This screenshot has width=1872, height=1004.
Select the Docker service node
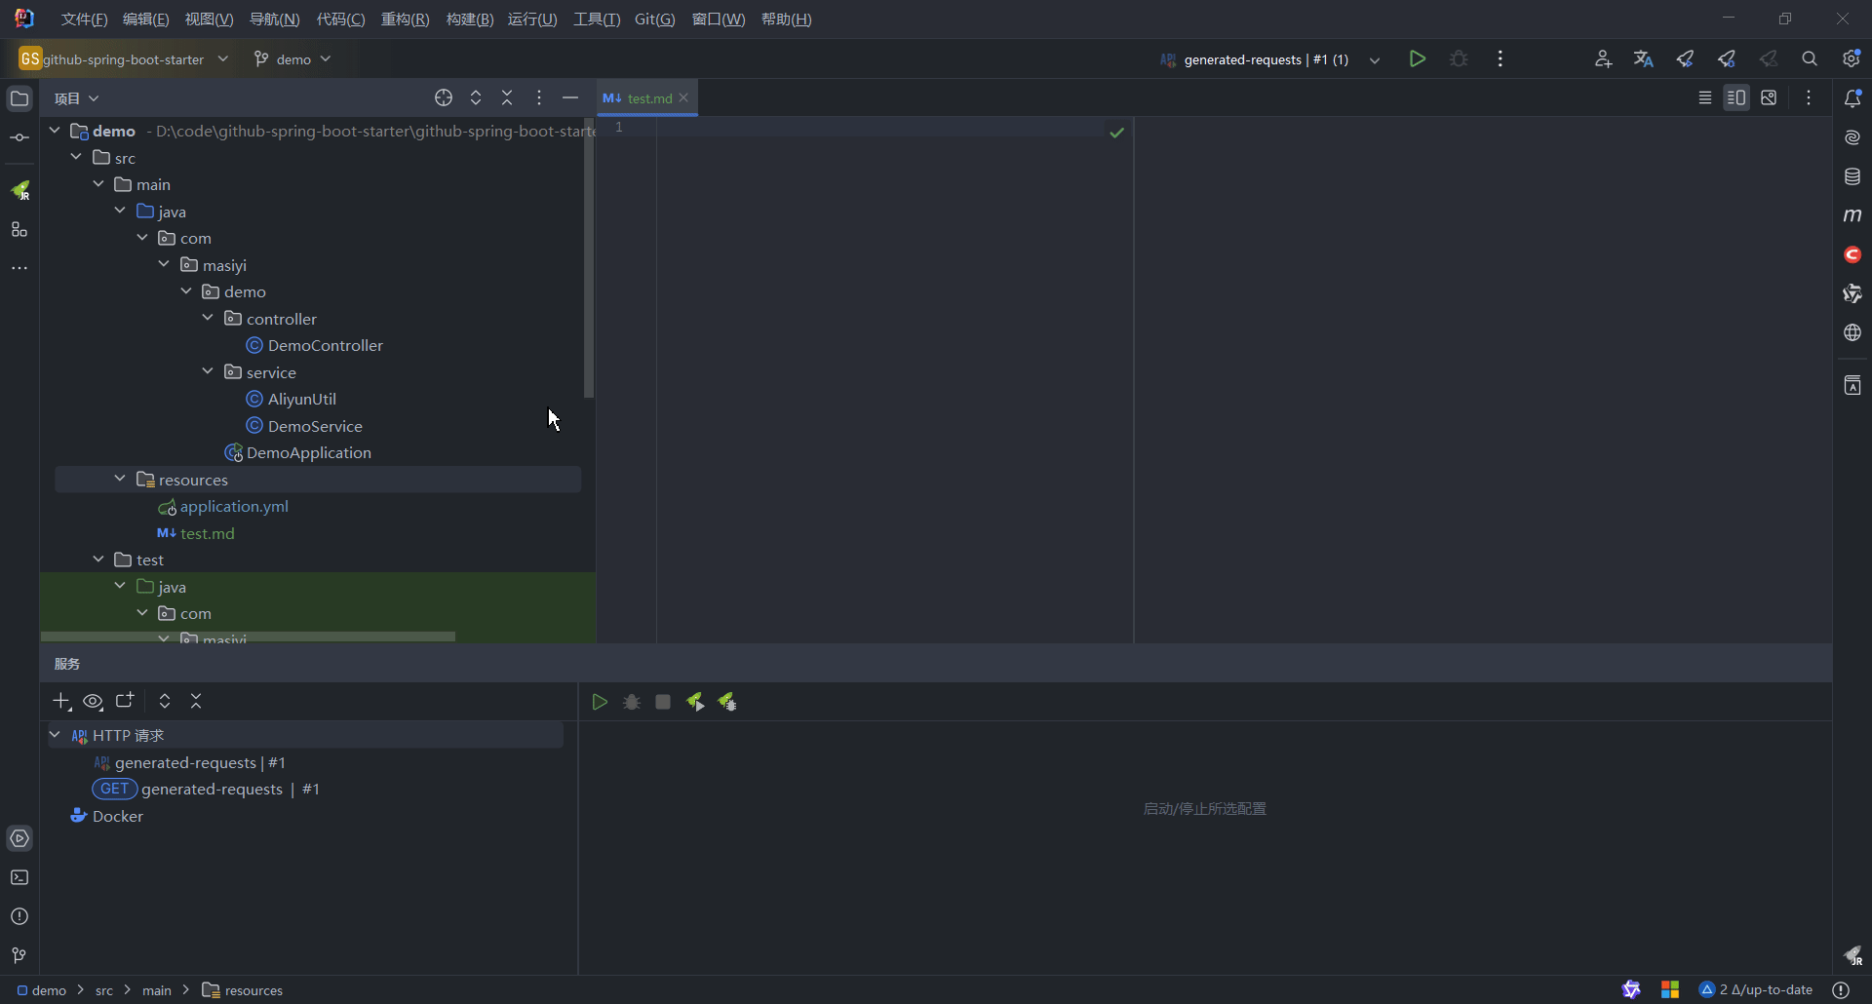tap(107, 816)
